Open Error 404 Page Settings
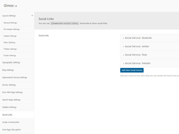Viewport: 179px width, 134px height. point(12,92)
